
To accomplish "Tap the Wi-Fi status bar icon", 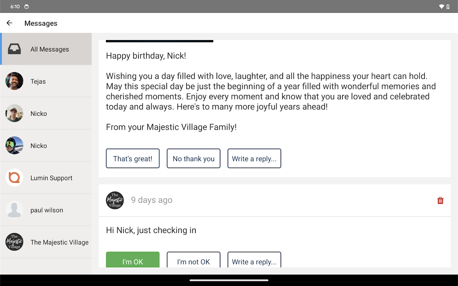I will point(442,6).
